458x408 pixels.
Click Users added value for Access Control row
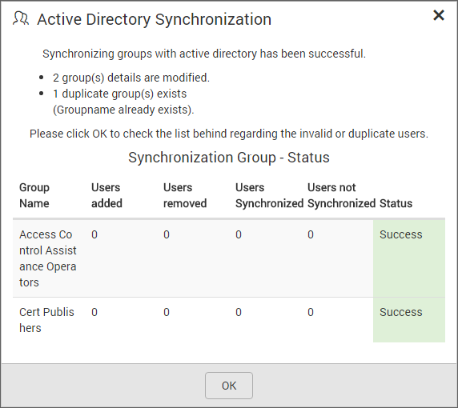94,234
